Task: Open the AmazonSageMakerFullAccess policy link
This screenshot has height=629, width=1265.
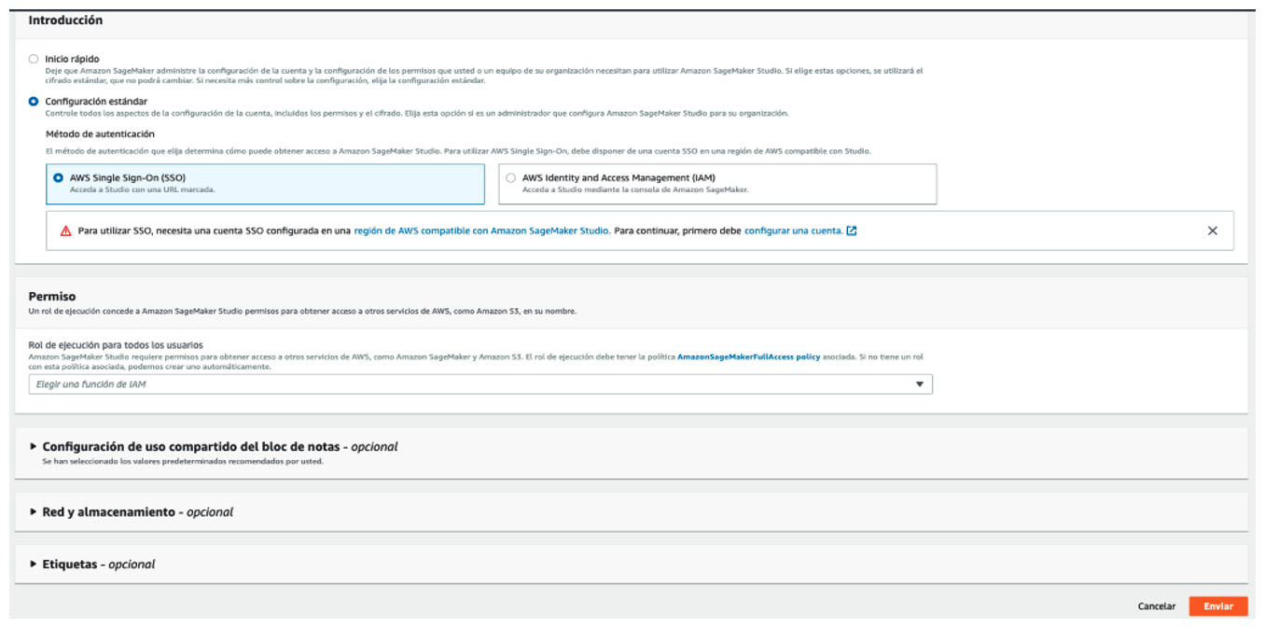Action: [748, 356]
